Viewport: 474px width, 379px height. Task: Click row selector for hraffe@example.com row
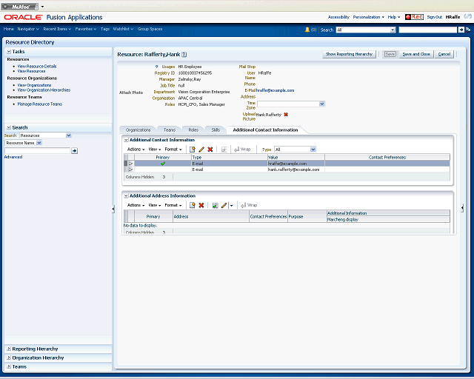126,164
